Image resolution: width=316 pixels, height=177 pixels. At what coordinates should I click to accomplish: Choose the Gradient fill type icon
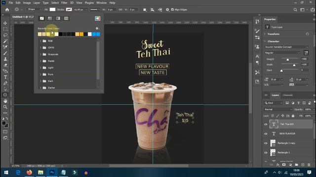pyautogui.click(x=58, y=19)
